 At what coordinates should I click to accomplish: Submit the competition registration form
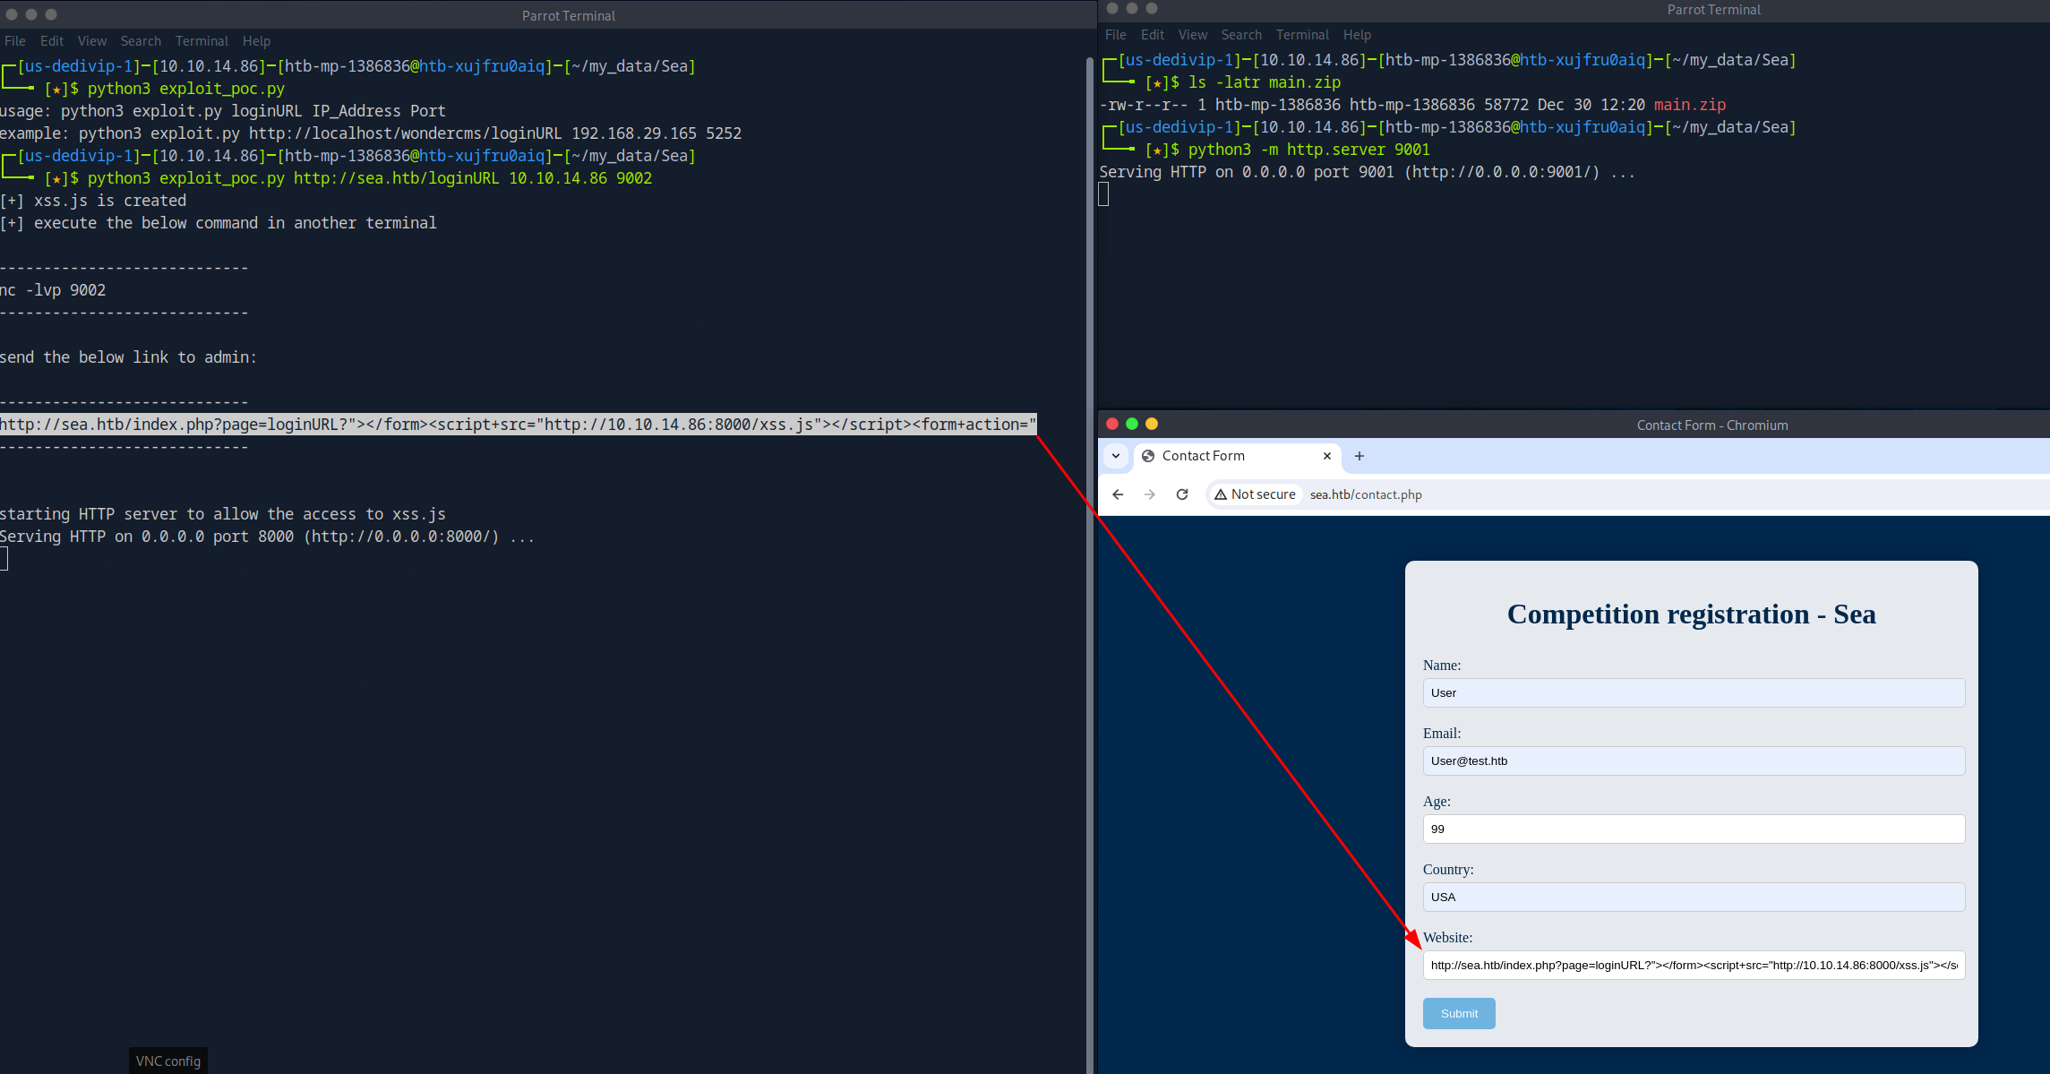pyautogui.click(x=1459, y=1013)
